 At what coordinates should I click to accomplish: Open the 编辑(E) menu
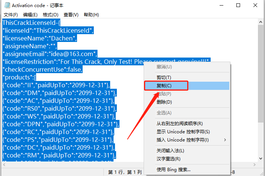coord(30,15)
